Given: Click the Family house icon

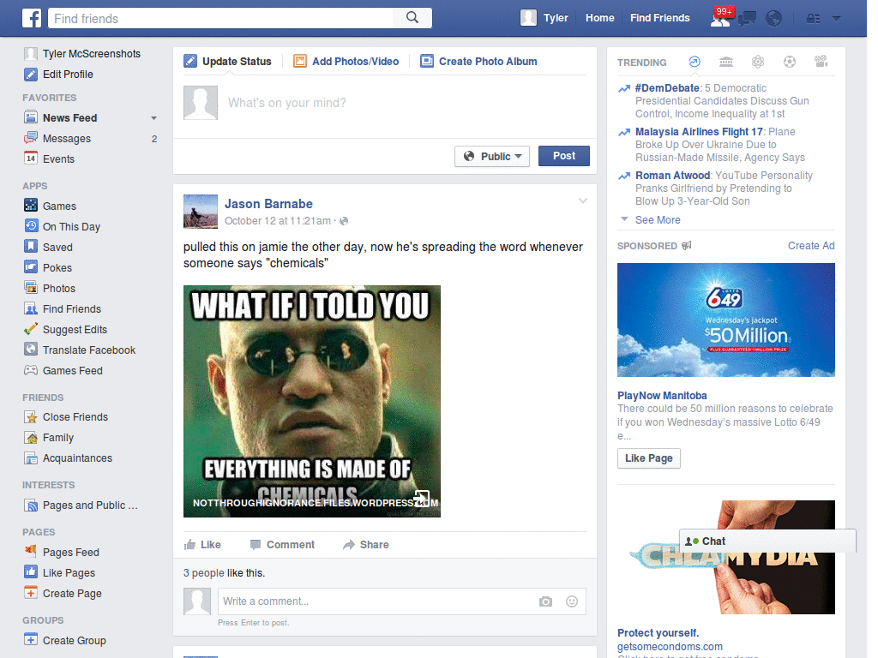Looking at the screenshot, I should pyautogui.click(x=31, y=438).
